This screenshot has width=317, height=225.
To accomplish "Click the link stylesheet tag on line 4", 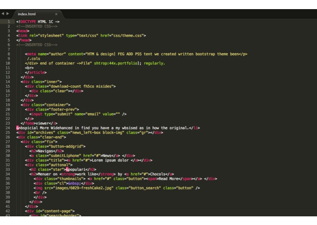I will (x=81, y=36).
